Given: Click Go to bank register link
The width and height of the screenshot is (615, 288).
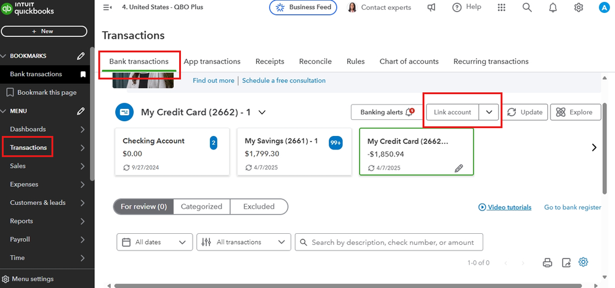Looking at the screenshot, I should (573, 207).
